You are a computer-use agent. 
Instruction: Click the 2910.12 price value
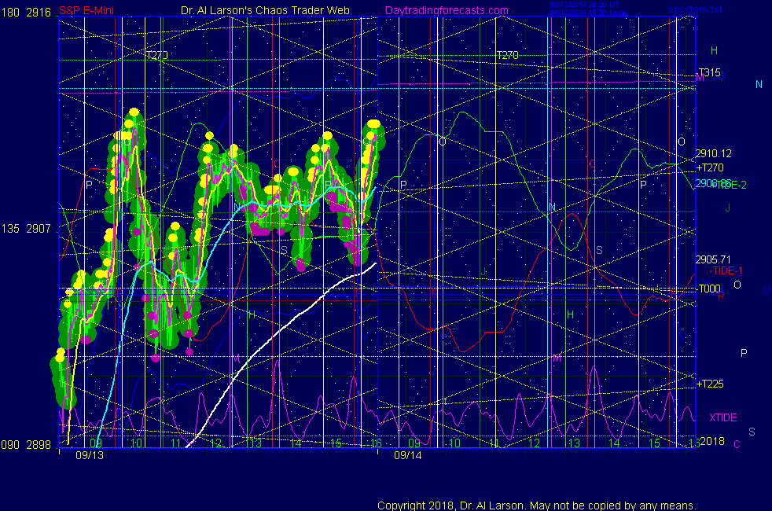coord(713,153)
